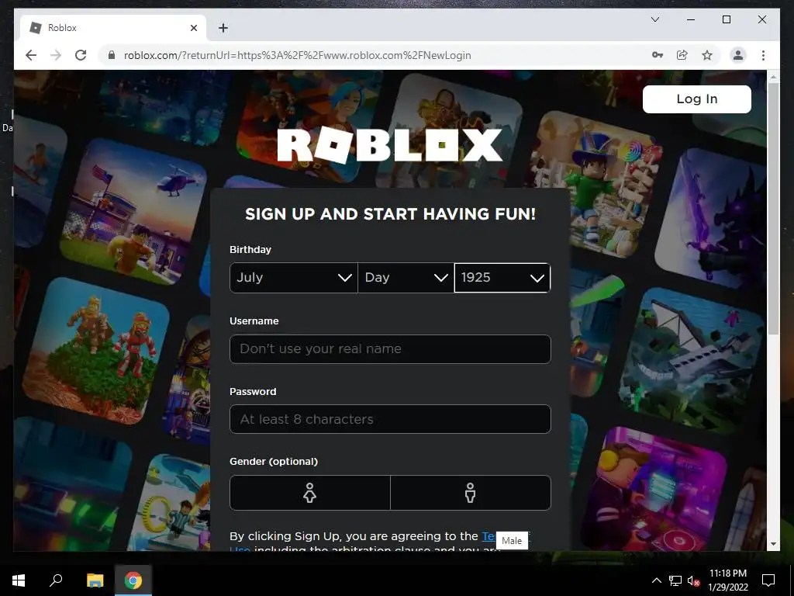794x596 pixels.
Task: Share this page from the address bar
Action: coord(682,55)
